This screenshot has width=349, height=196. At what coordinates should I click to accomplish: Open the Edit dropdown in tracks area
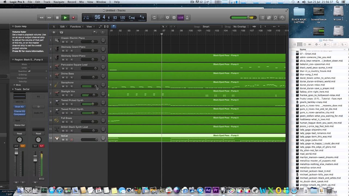(63, 26)
